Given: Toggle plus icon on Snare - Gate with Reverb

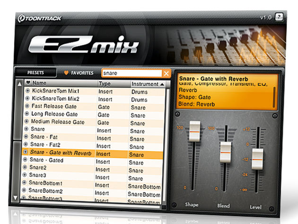Looking at the screenshot, I should coord(25,152).
